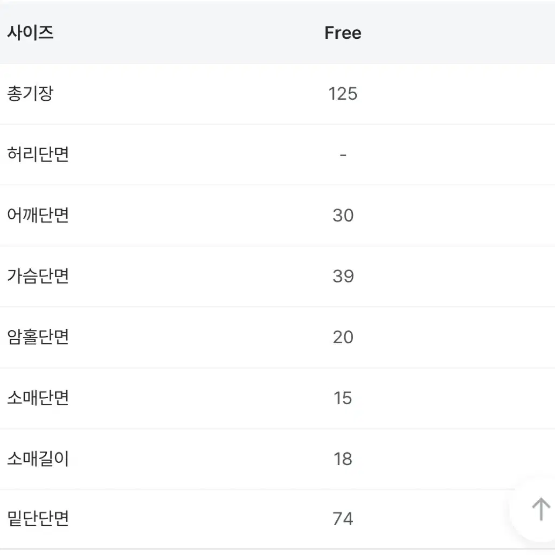Click the dash value for 허리단면
Image resolution: width=555 pixels, height=555 pixels.
pos(343,155)
